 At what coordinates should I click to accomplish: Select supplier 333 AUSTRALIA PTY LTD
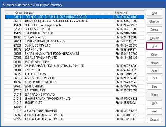(75, 58)
